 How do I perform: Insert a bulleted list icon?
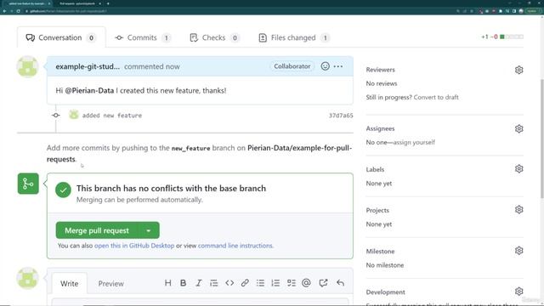pos(260,283)
